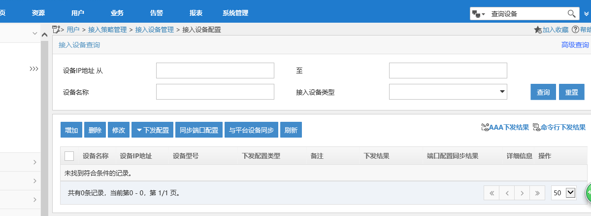This screenshot has width=591, height=216.
Task: Sort by 设备名称 column header
Action: coord(96,156)
